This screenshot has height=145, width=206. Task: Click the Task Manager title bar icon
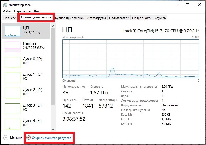pos(5,5)
